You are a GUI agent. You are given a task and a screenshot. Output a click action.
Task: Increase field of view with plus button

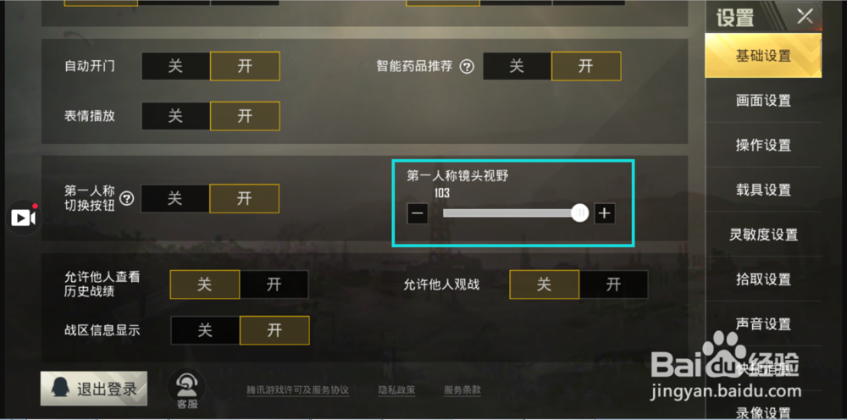click(605, 213)
